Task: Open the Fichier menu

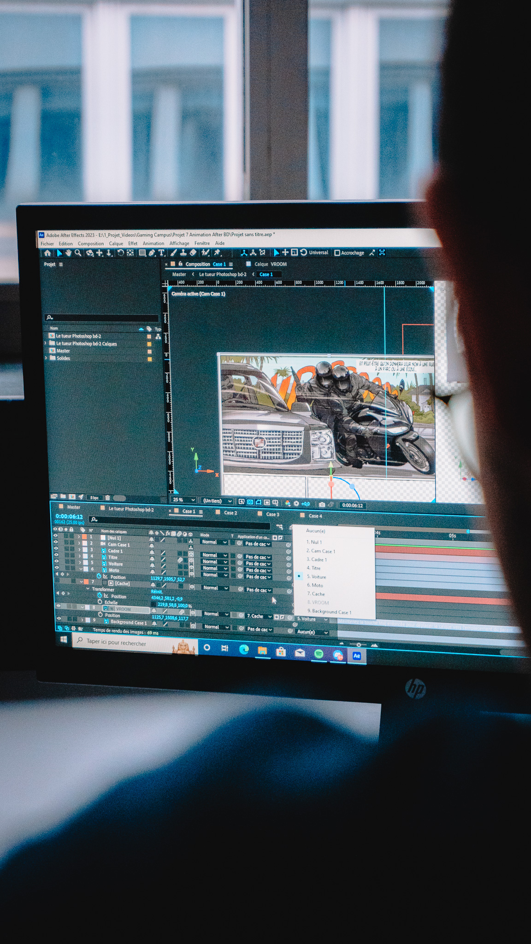Action: [x=47, y=243]
